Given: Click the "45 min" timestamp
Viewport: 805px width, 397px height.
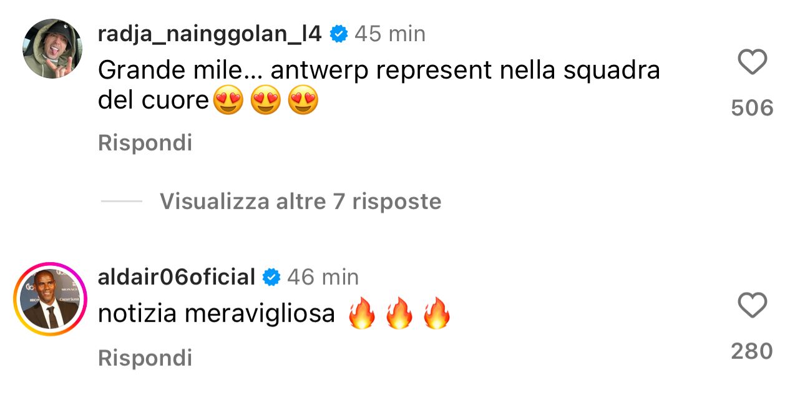Looking at the screenshot, I should pos(390,34).
